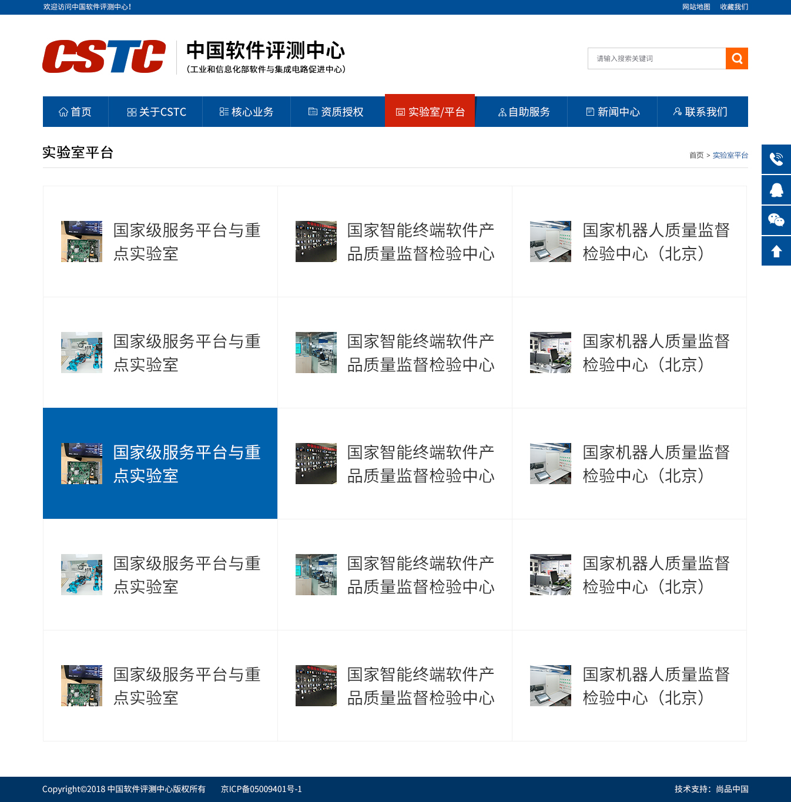The height and width of the screenshot is (802, 791).
Task: Open the phone hotline sidebar icon
Action: click(x=776, y=159)
